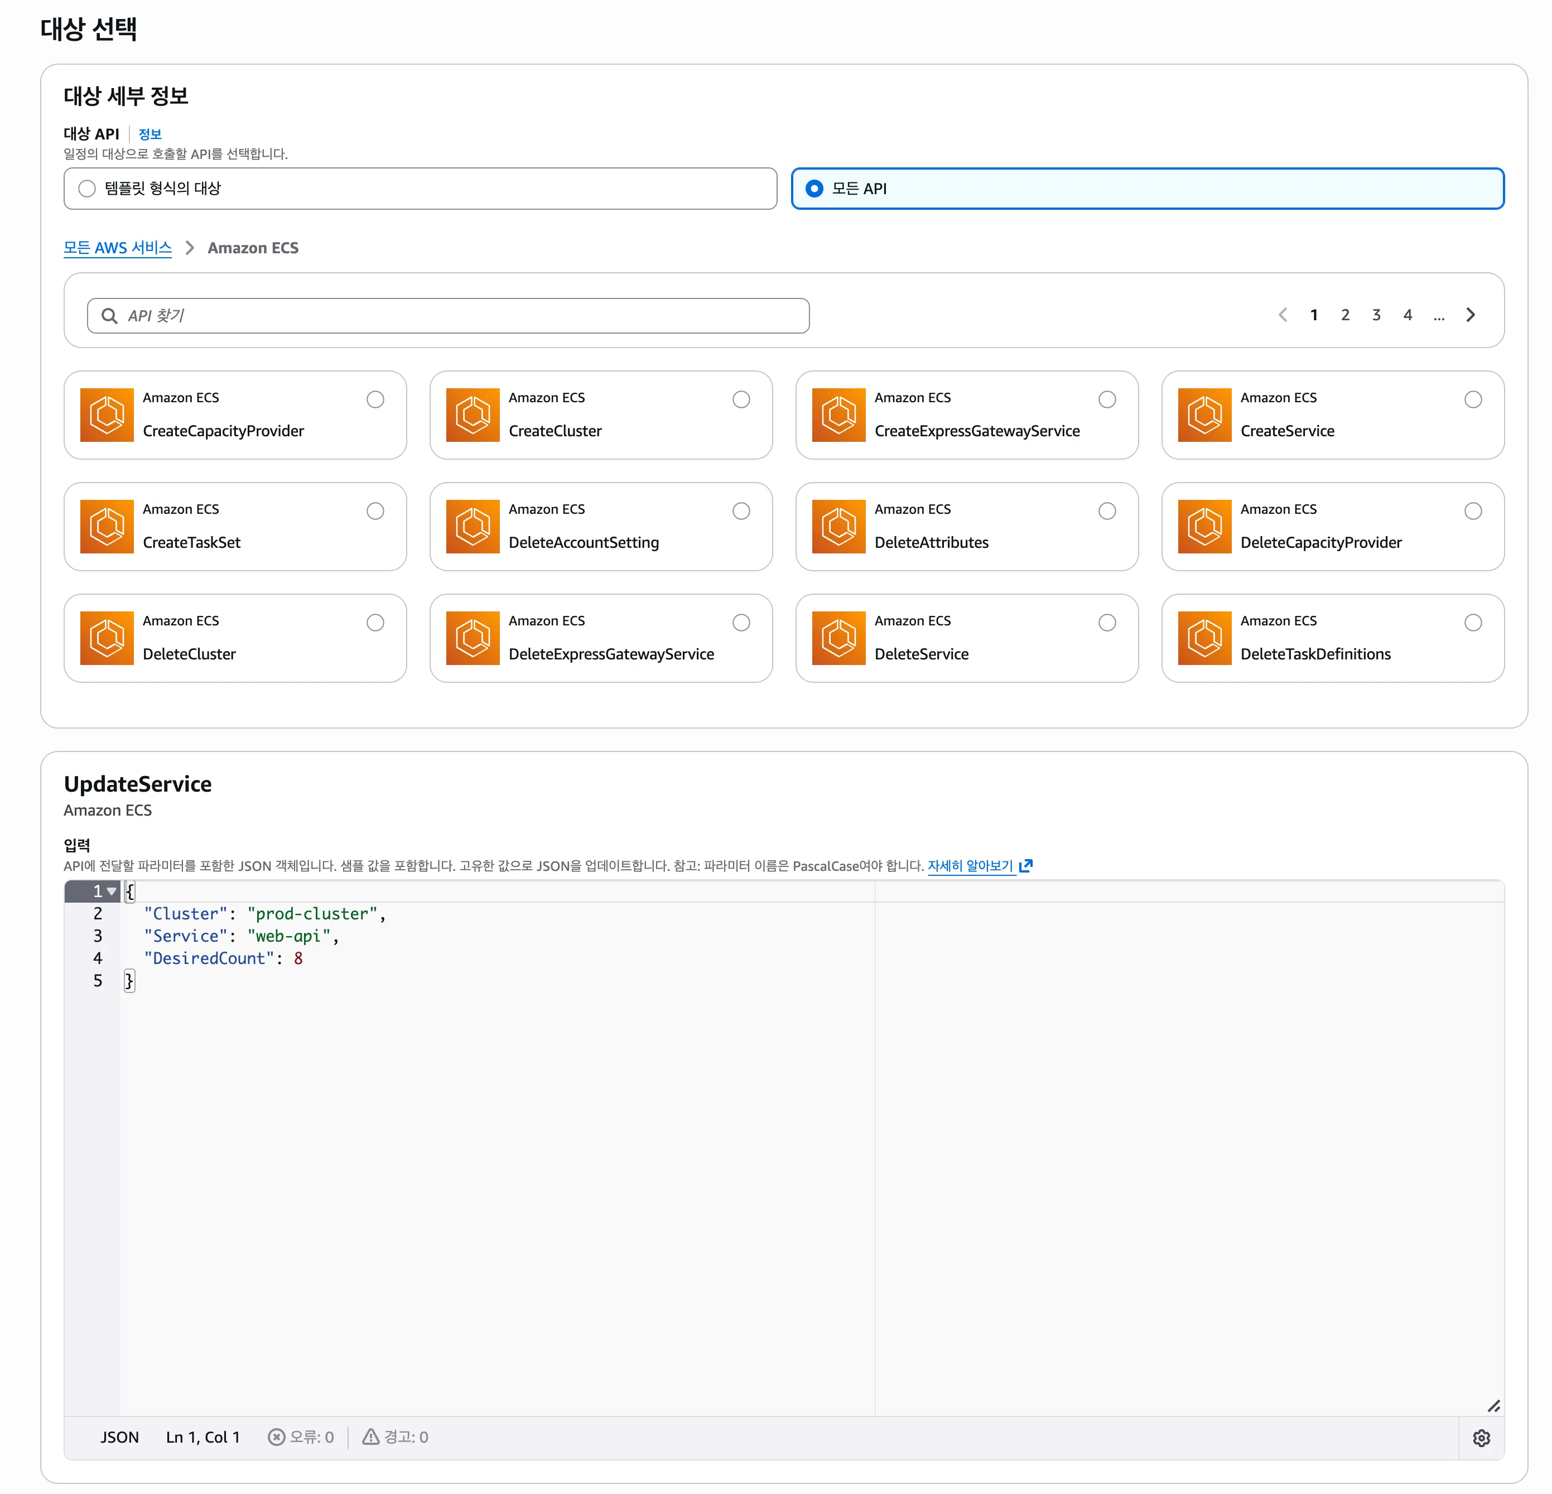Click the CreateService ECS icon
Screen dimensions: 1552x1494
tap(1204, 415)
